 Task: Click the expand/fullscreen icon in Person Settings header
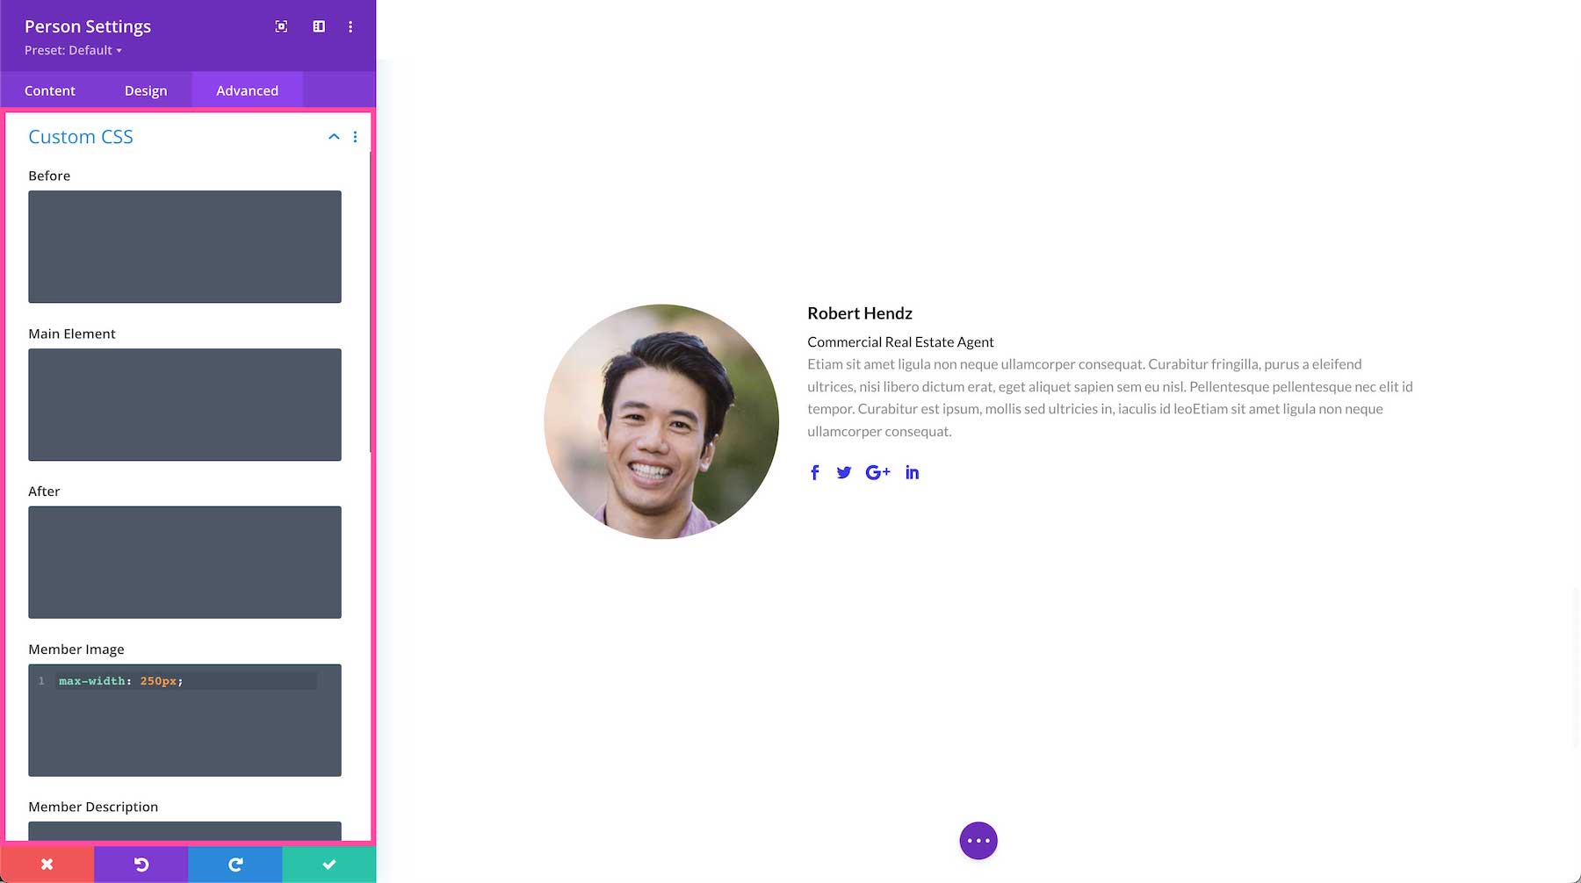pos(280,26)
